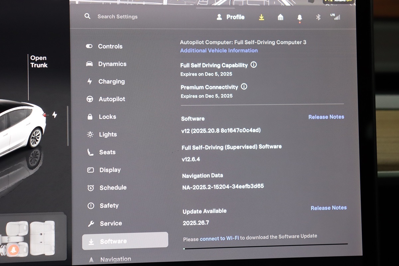Tap the software download arrow icon in header
The height and width of the screenshot is (266, 399).
pyautogui.click(x=262, y=17)
